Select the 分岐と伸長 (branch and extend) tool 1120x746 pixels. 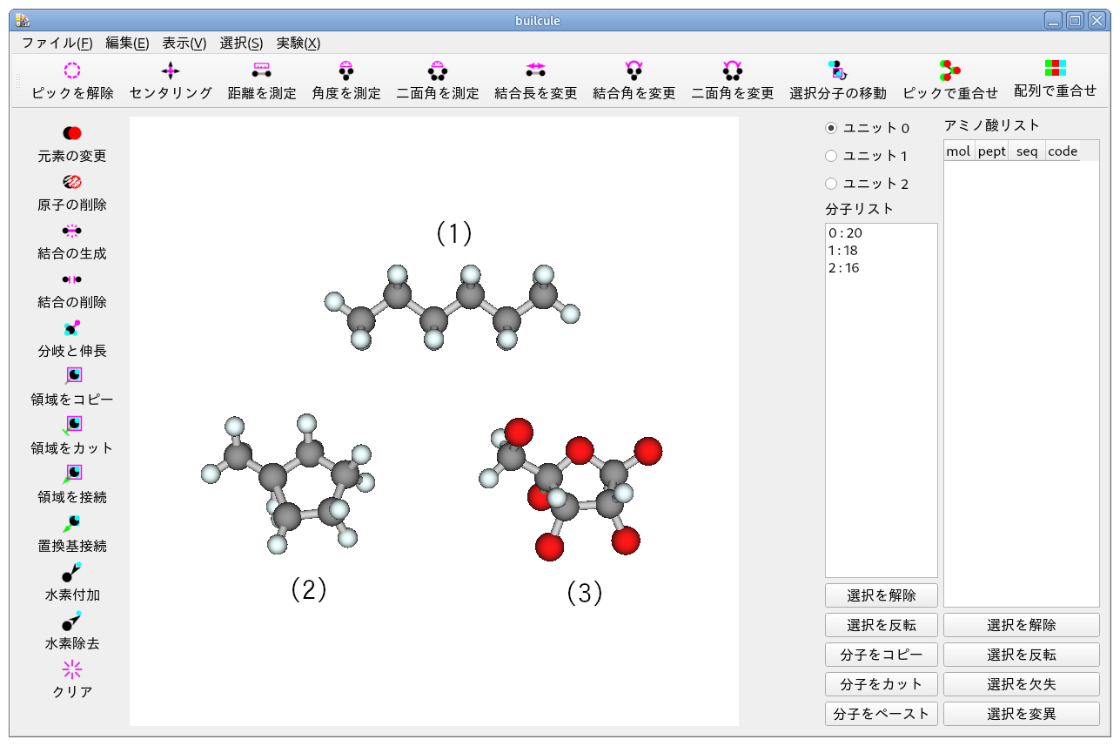pyautogui.click(x=71, y=339)
